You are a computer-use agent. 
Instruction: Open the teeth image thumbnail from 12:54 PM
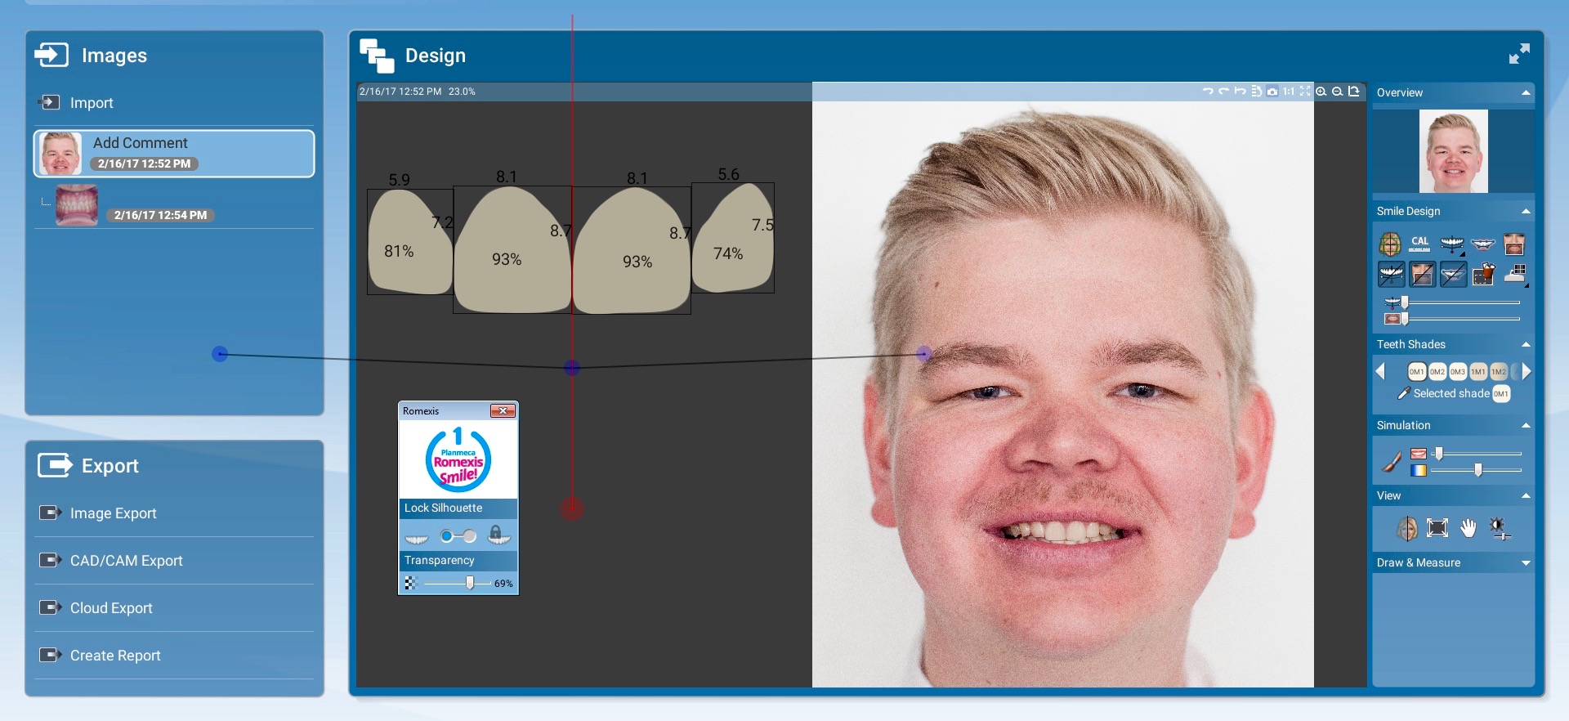[x=77, y=206]
